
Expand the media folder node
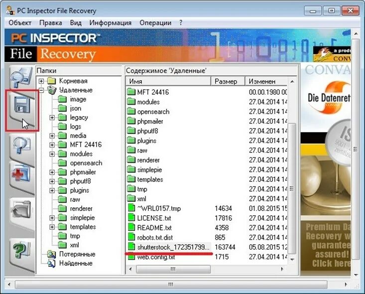pos(52,136)
